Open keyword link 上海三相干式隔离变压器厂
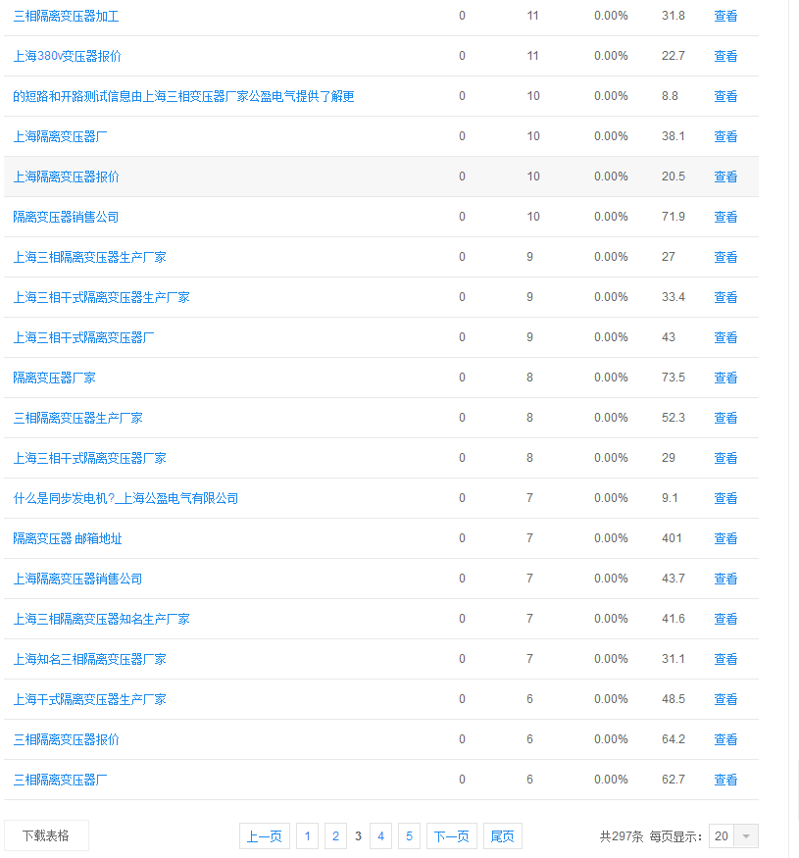This screenshot has width=799, height=858. [x=83, y=338]
